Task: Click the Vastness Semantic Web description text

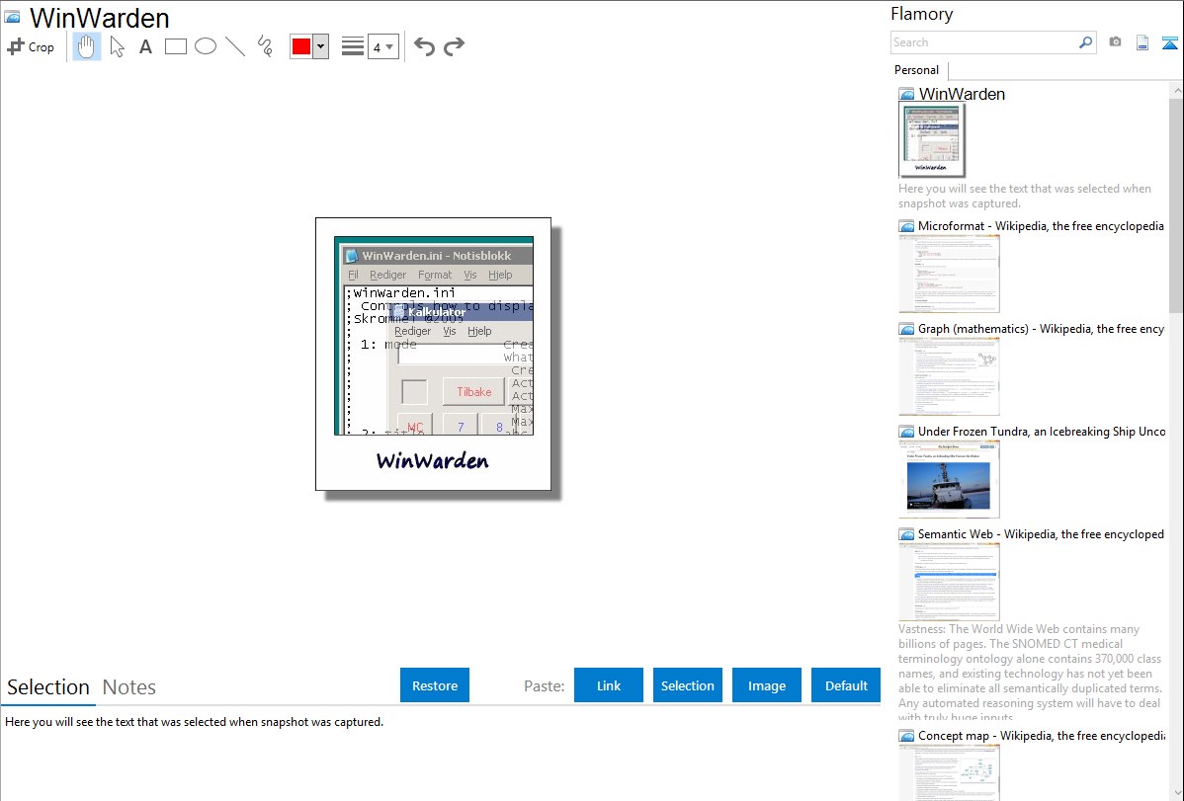Action: pyautogui.click(x=1031, y=673)
